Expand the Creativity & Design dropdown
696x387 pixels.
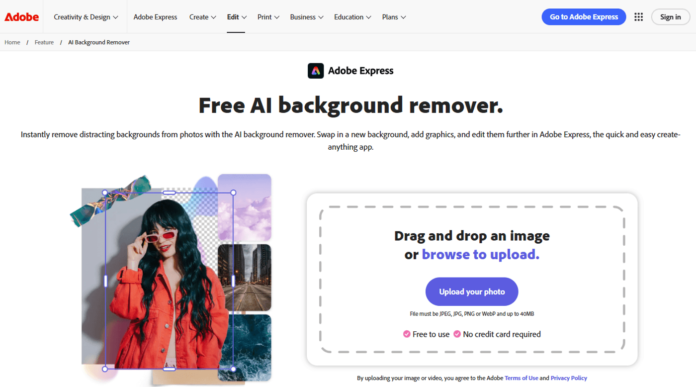pyautogui.click(x=86, y=17)
